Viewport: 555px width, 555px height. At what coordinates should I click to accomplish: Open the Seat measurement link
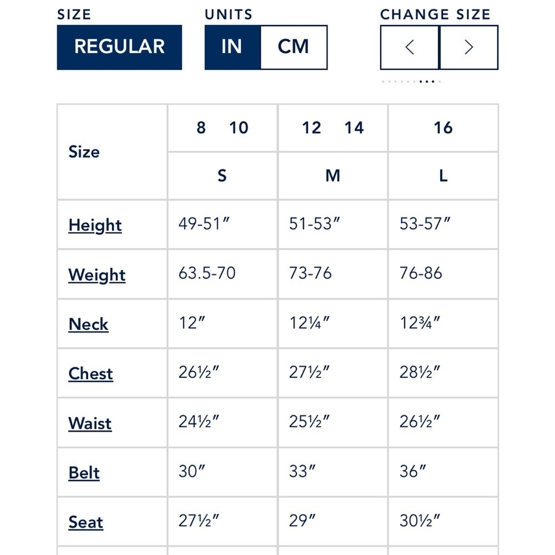click(85, 522)
